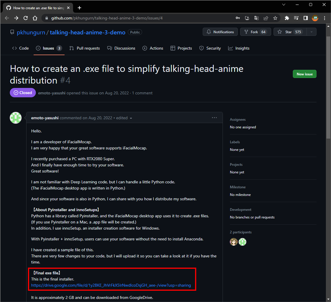The image size is (331, 302).
Task: Star the talking-head-anime-3-demo repository
Action: pos(285,32)
